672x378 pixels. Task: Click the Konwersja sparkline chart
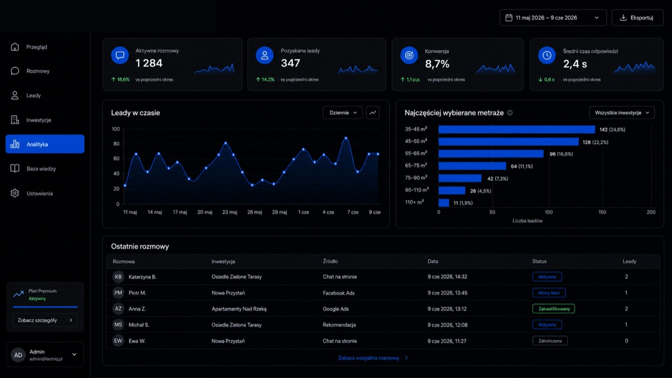pos(496,68)
